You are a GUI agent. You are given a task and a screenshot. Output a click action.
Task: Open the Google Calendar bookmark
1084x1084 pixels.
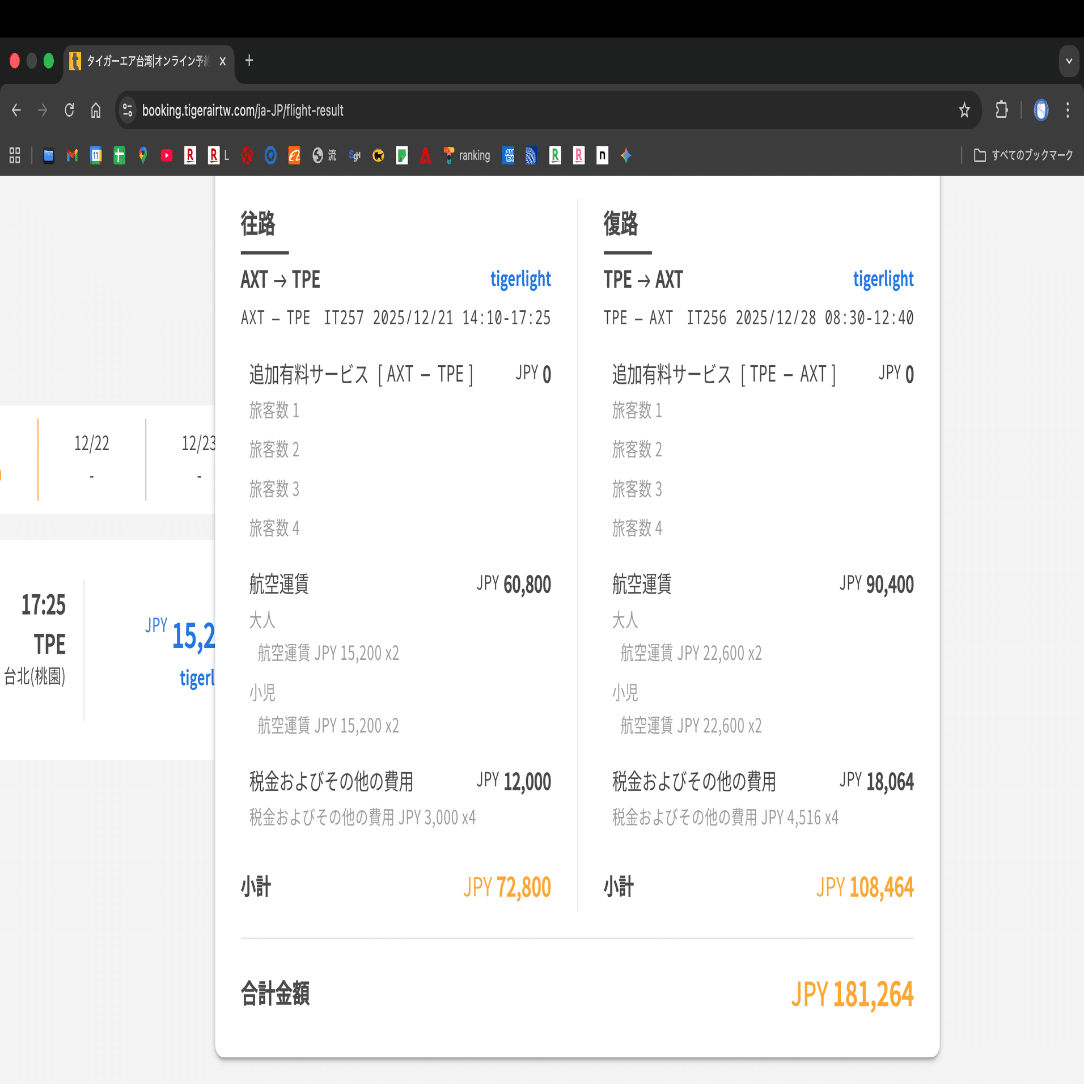coord(96,155)
